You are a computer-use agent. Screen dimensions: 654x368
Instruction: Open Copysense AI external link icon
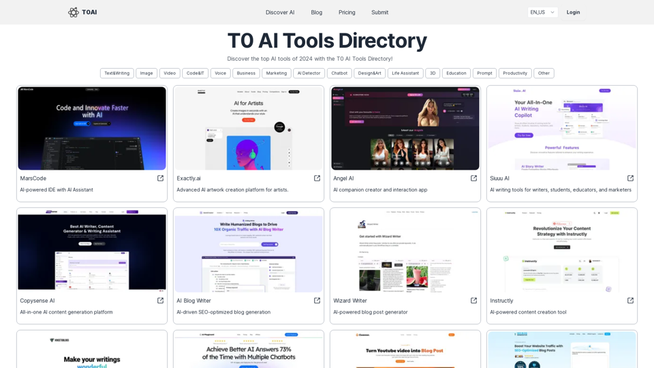[x=160, y=301]
